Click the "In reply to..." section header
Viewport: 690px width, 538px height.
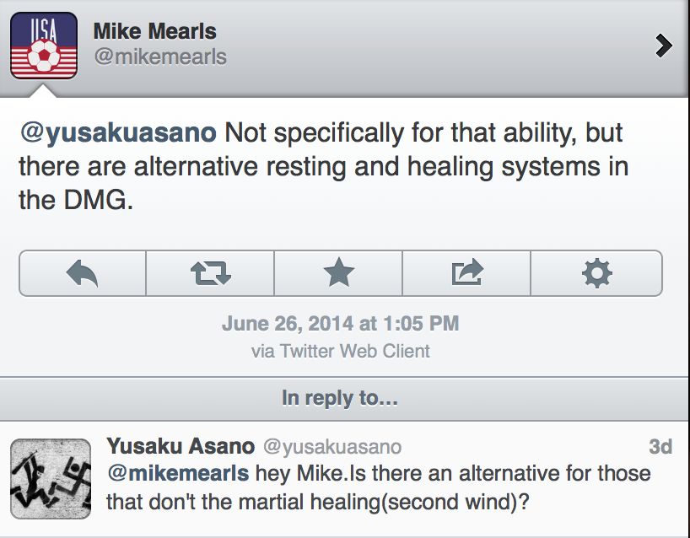point(340,397)
